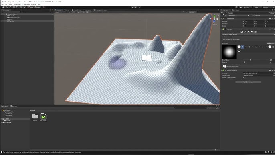Select the Hand view tool
Screen dimensions: 275x155
3,7
